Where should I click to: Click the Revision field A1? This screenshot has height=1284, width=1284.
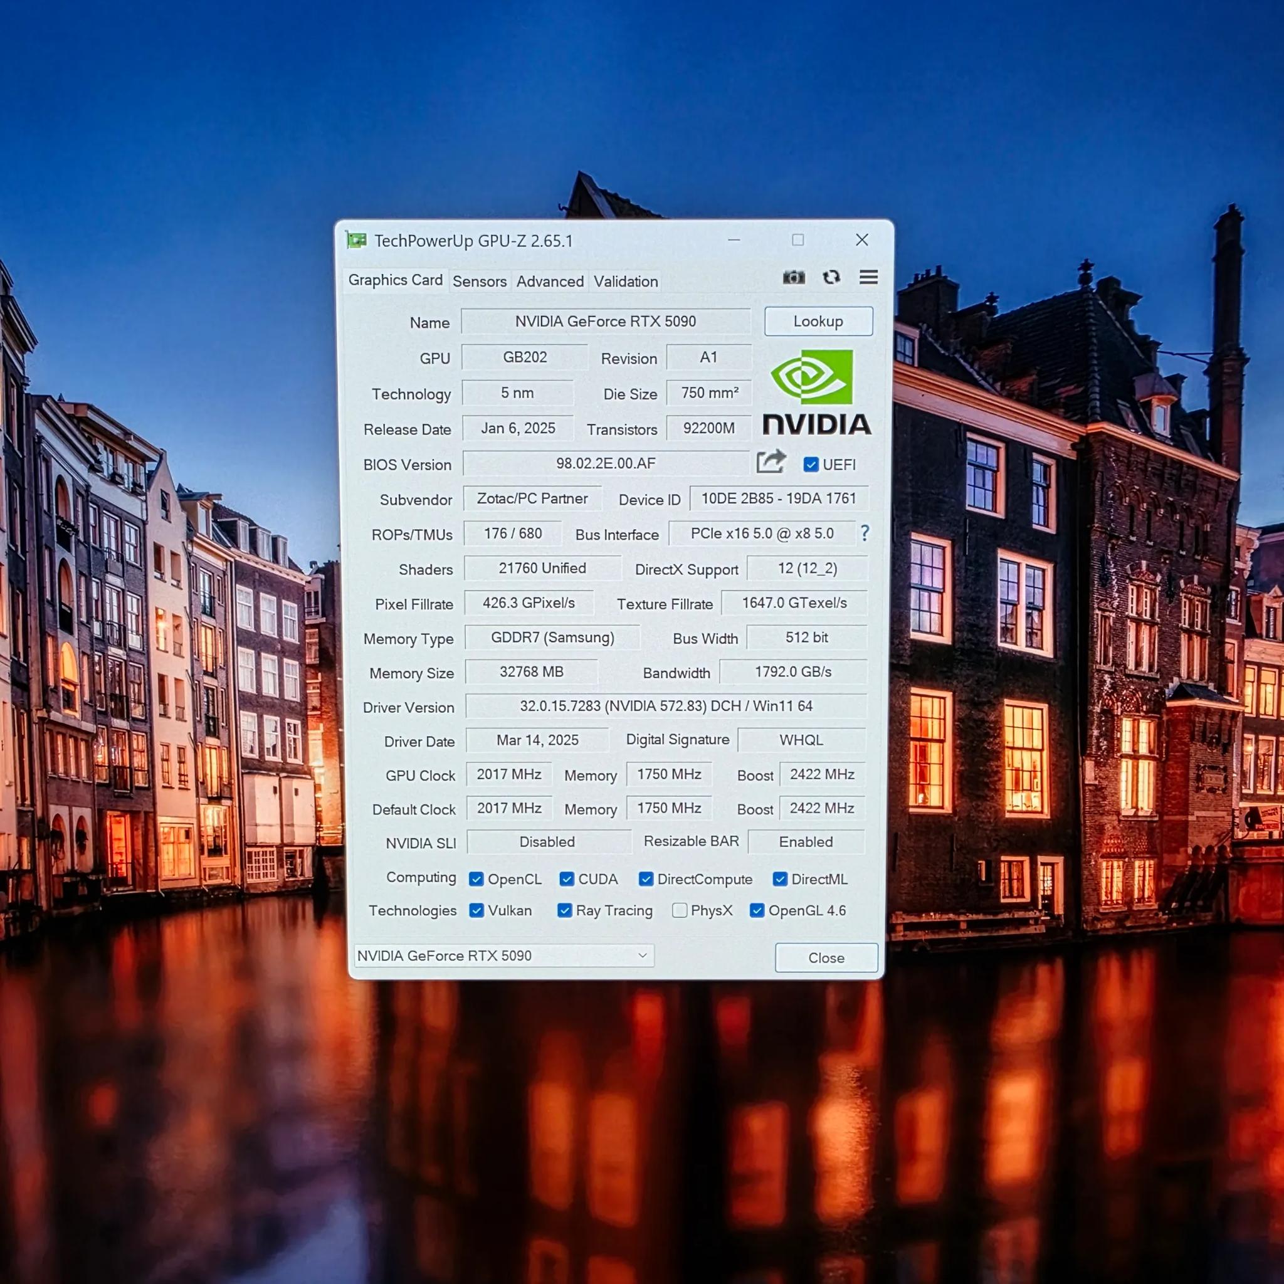708,357
